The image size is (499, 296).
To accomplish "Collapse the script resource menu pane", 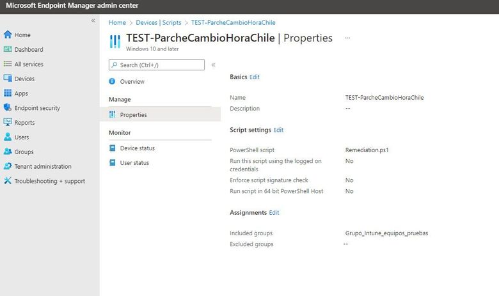I will click(213, 65).
